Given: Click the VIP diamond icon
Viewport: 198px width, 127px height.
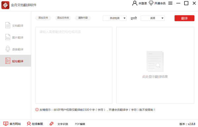Looking at the screenshot, I should pyautogui.click(x=151, y=3).
